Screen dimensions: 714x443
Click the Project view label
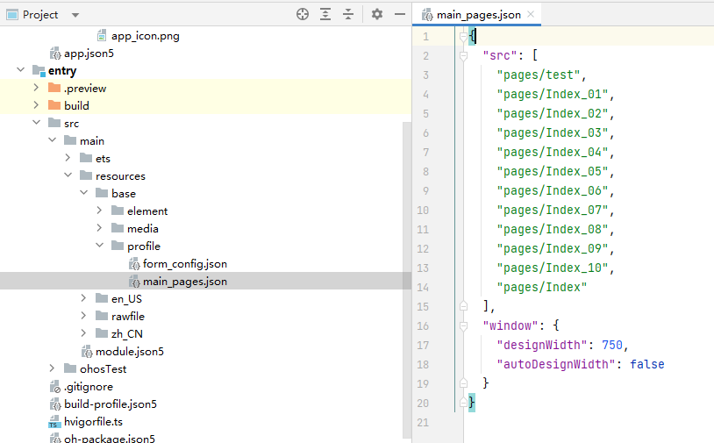pos(40,15)
